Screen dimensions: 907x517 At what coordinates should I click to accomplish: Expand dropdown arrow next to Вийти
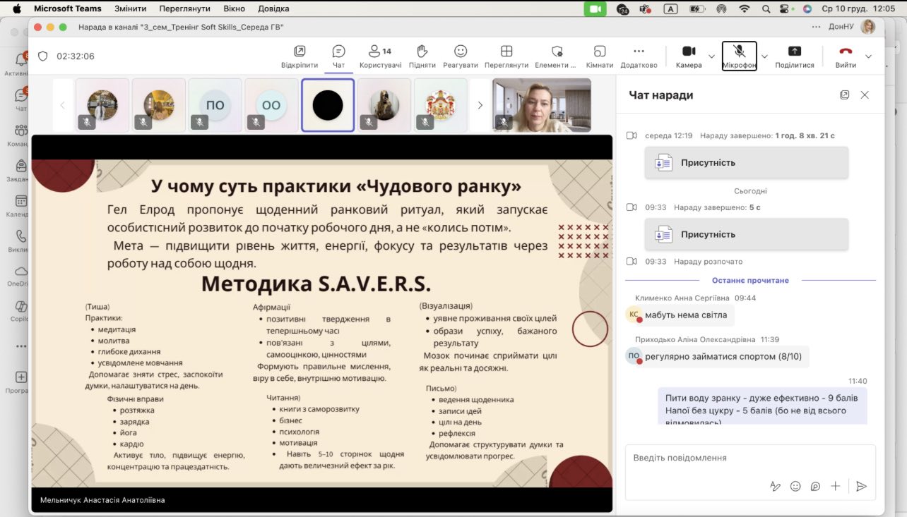868,56
